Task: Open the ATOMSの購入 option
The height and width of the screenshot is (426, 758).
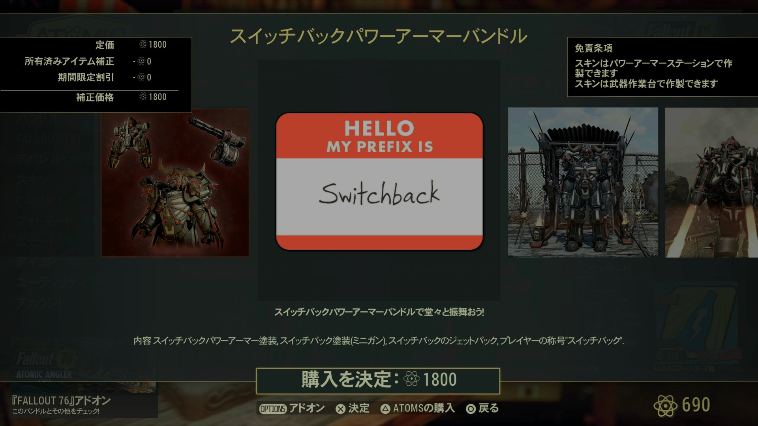Action: point(424,408)
